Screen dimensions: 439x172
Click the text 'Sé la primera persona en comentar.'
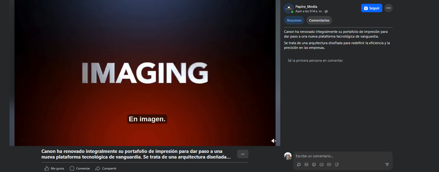coord(316,60)
